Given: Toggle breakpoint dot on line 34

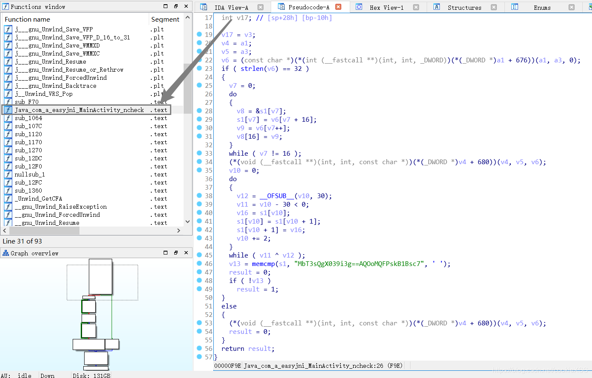Looking at the screenshot, I should click(199, 162).
